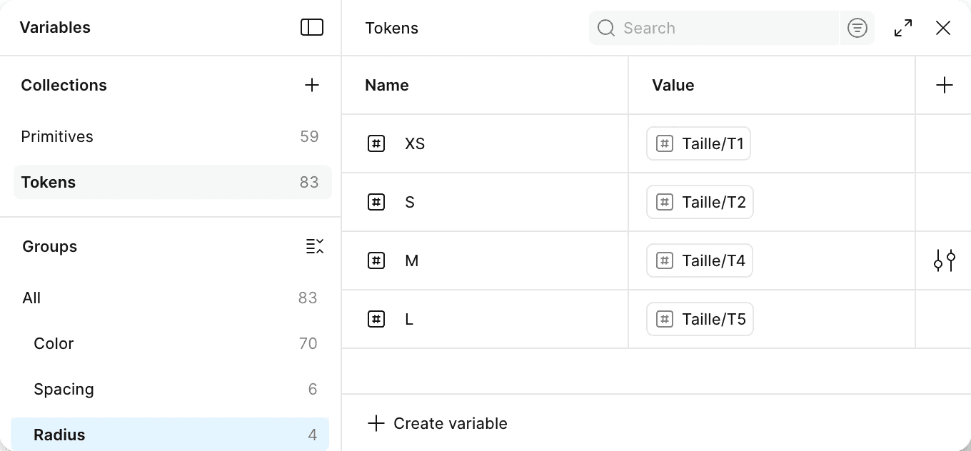Click the Taille/T5 alias value chip
This screenshot has width=971, height=451.
click(700, 320)
